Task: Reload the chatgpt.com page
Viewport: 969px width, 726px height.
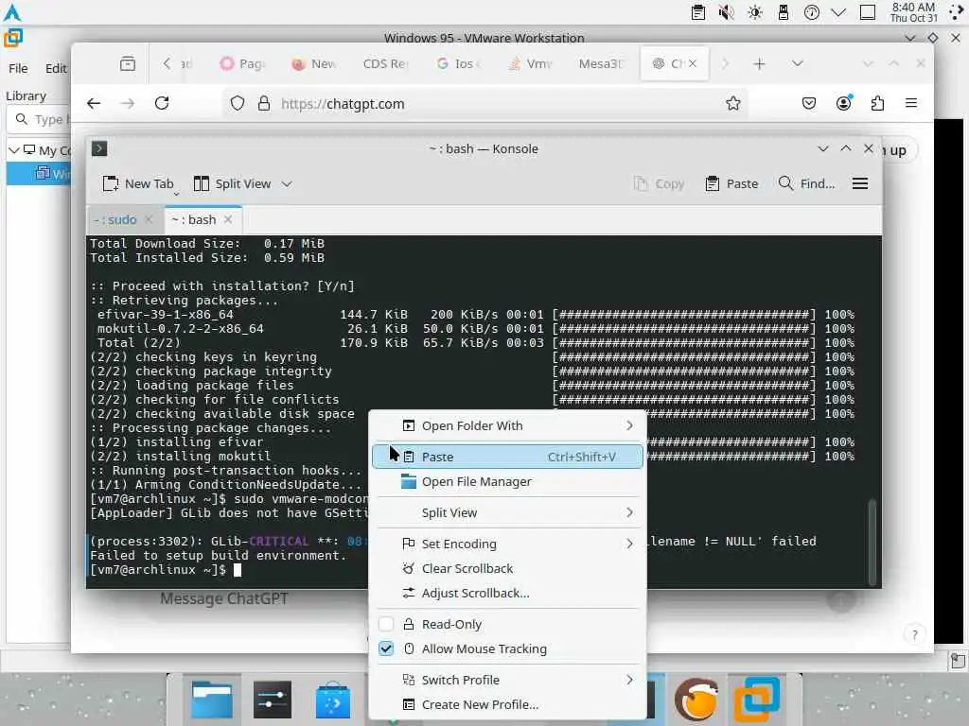Action: (162, 103)
